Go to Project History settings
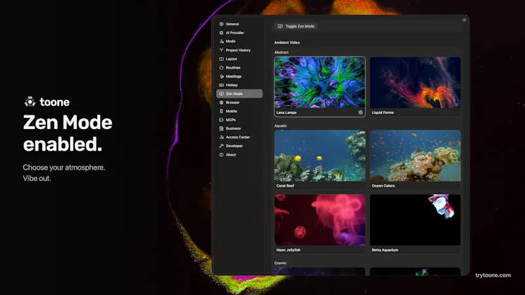The height and width of the screenshot is (295, 525). (x=239, y=50)
